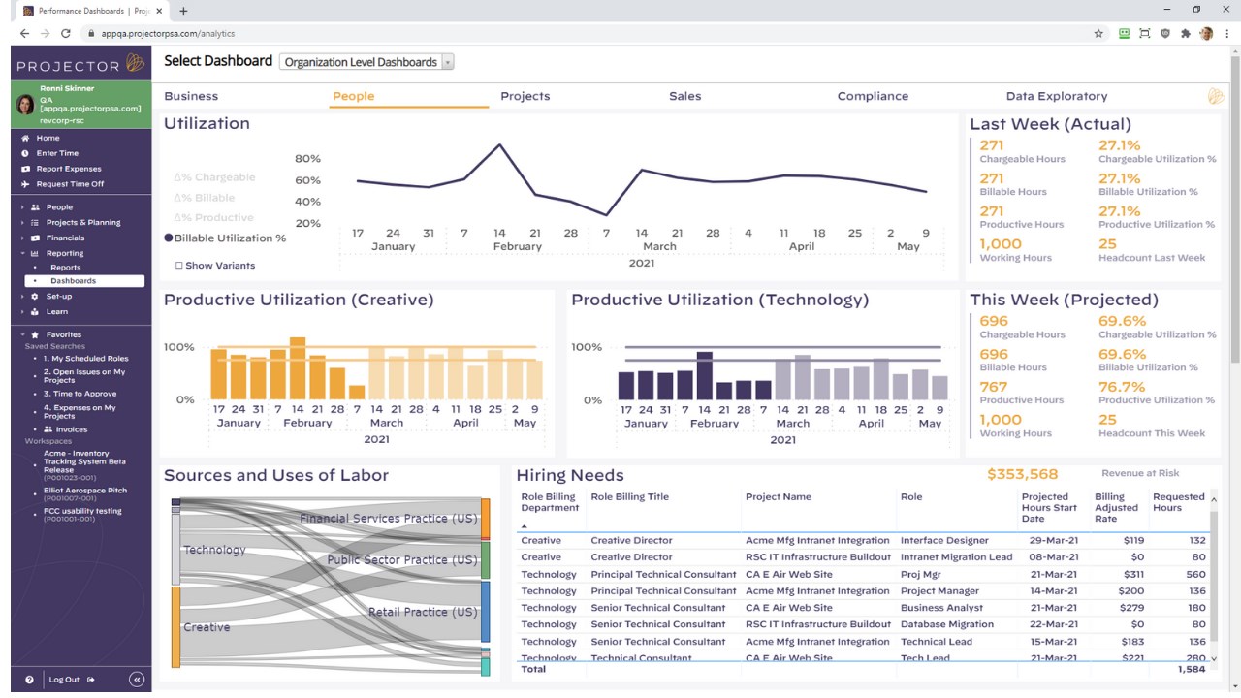The height and width of the screenshot is (698, 1241).
Task: Expand the People menu in sidebar
Action: pos(59,207)
